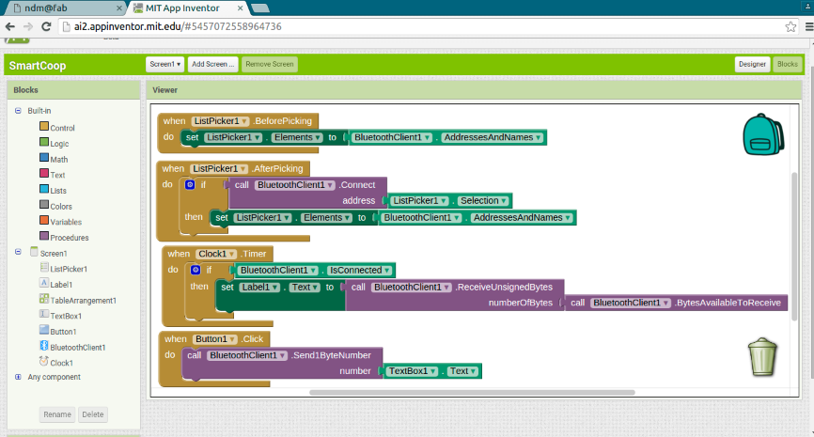The width and height of the screenshot is (814, 437).
Task: Close the ndm@fab browser tab
Action: pos(118,8)
